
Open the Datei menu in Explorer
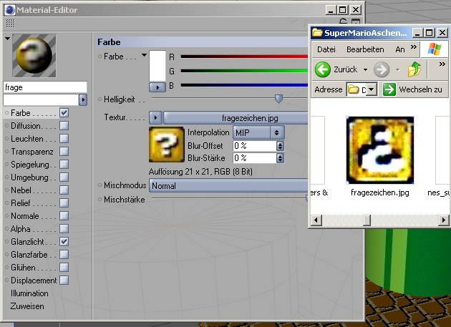pos(326,49)
